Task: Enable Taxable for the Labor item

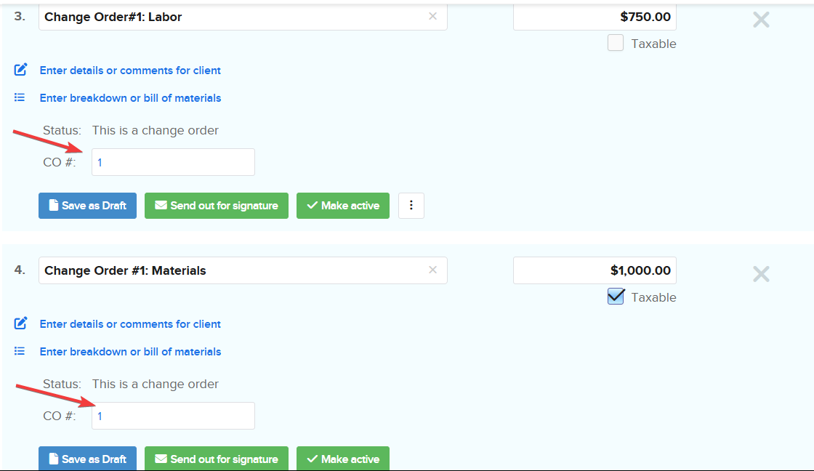Action: pos(616,43)
